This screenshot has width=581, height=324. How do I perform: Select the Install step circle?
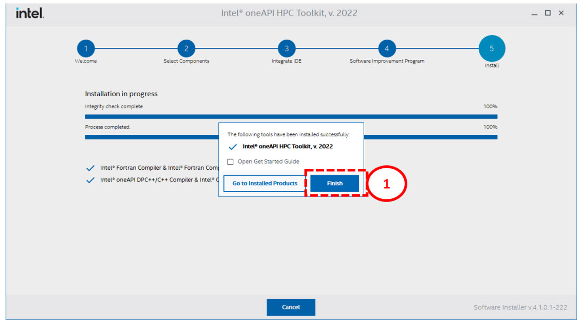coord(492,48)
